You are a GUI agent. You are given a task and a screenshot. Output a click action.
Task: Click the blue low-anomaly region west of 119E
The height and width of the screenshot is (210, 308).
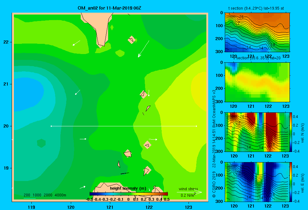click(x=27, y=94)
